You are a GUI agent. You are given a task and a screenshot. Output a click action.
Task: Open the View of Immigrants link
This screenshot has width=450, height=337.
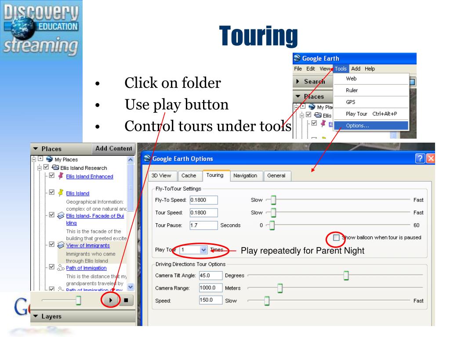click(x=88, y=246)
